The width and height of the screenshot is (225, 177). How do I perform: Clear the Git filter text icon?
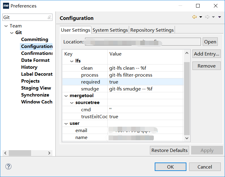coord(49,17)
